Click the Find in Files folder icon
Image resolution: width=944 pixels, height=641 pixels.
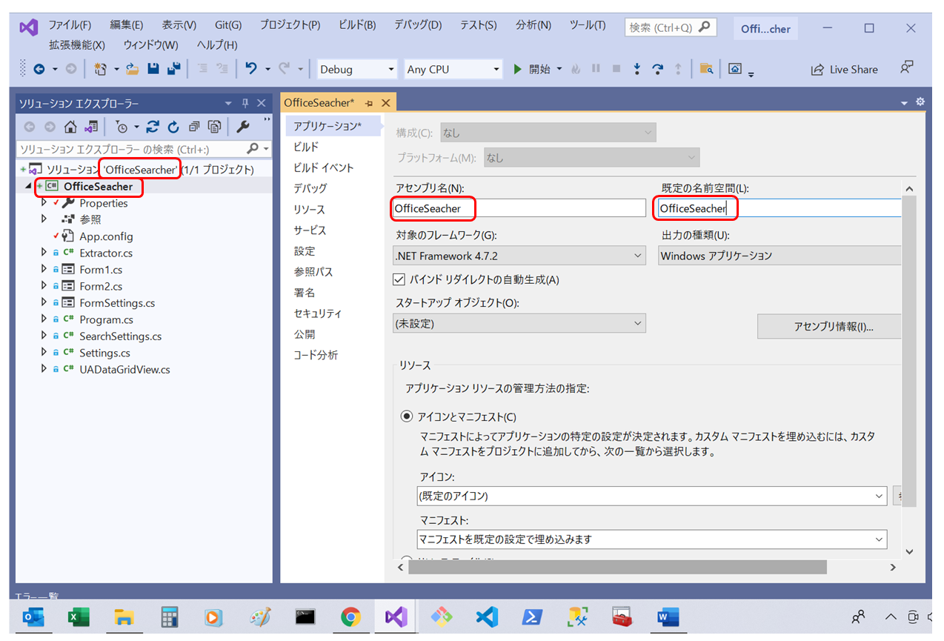[707, 69]
